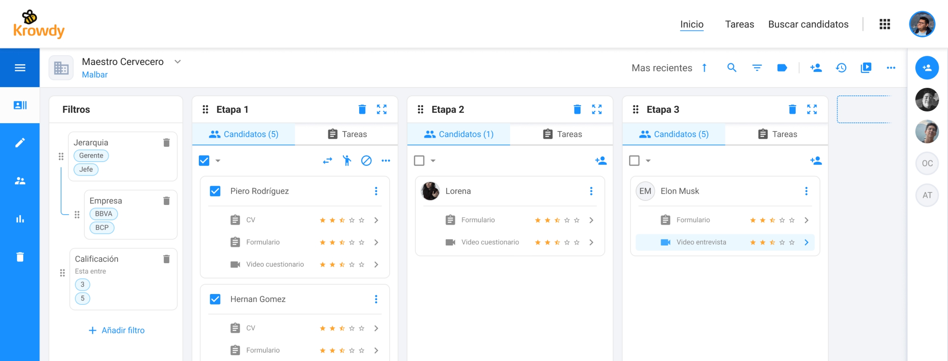
Task: Click the label tag icon in toolbar
Action: [782, 68]
